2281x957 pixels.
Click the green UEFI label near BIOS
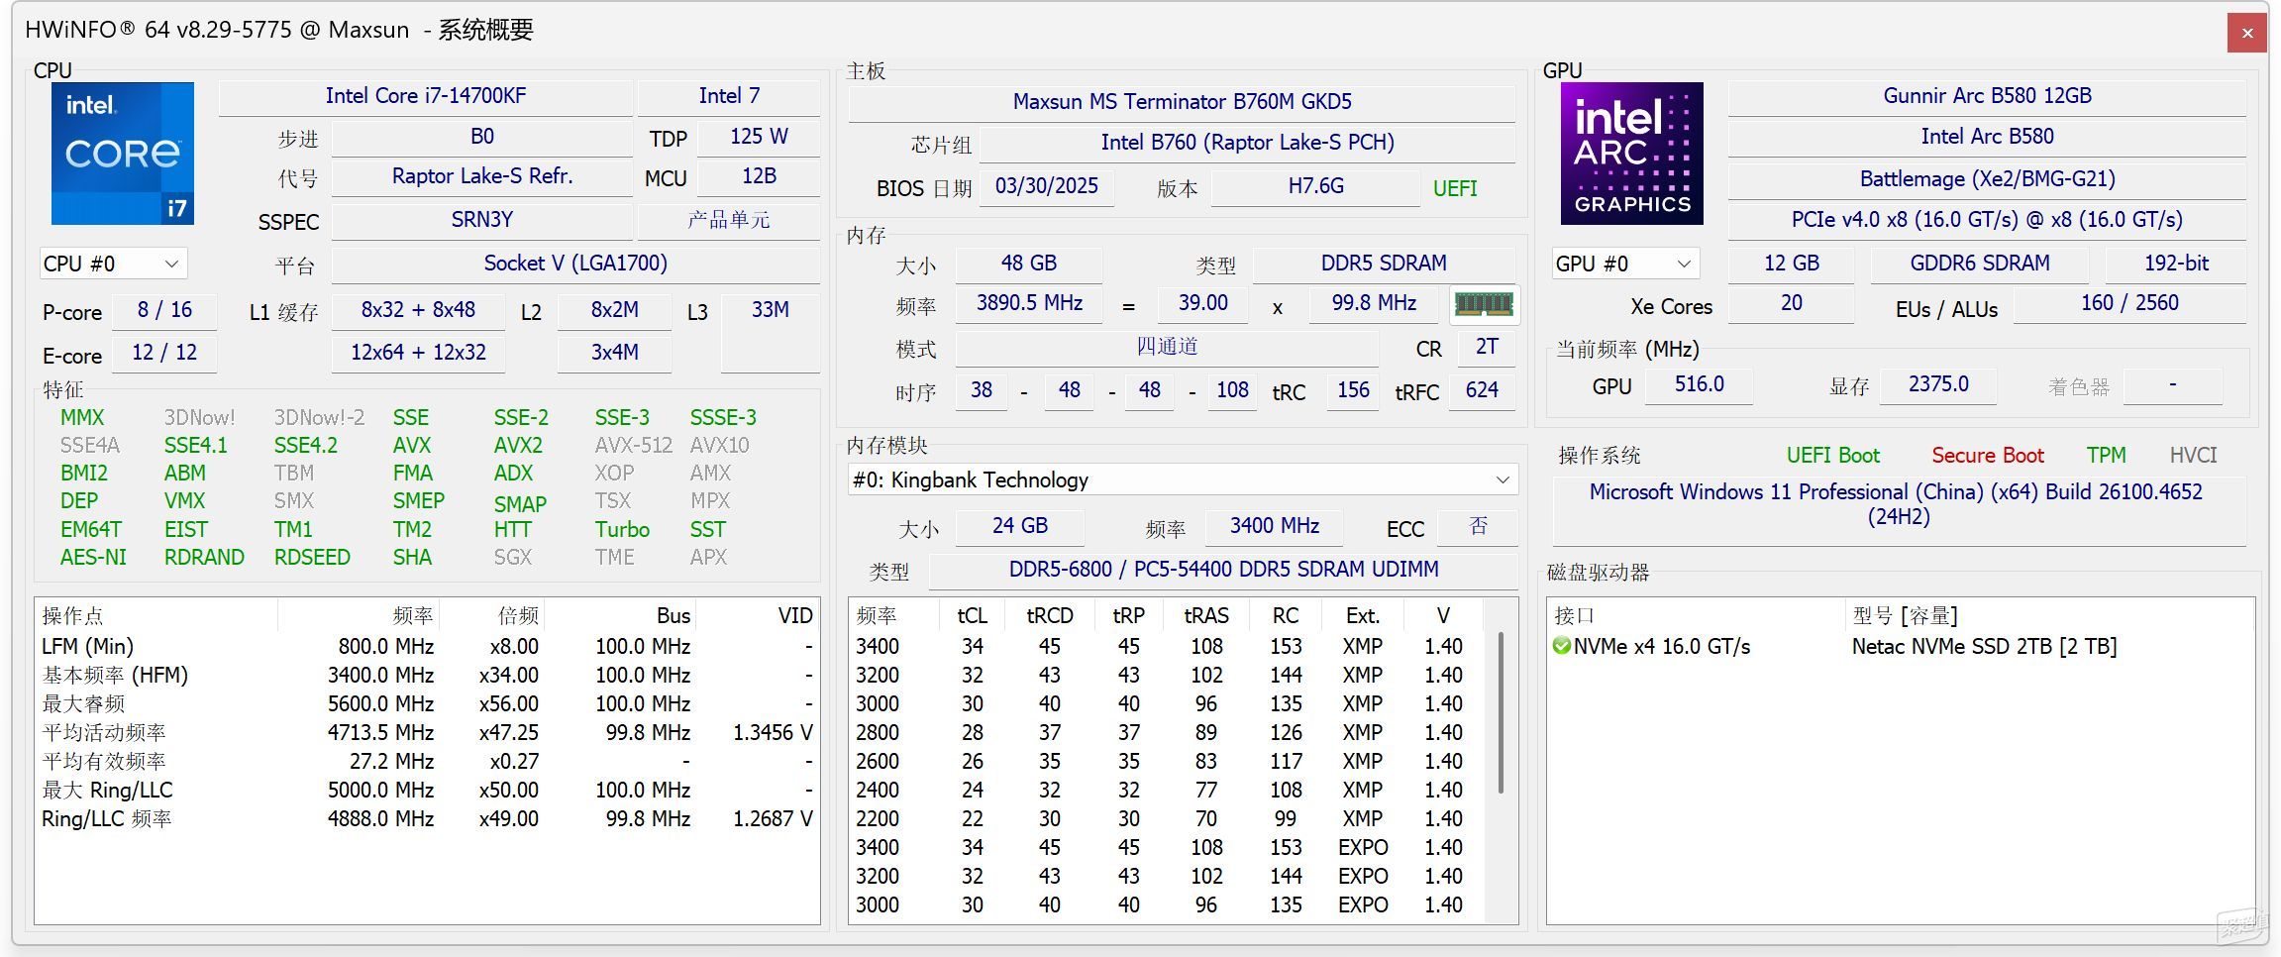[x=1455, y=188]
